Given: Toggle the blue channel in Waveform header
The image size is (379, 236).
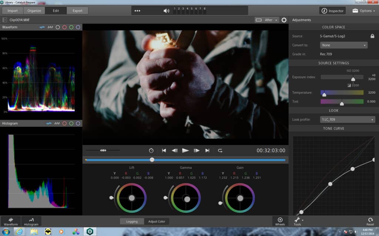Looking at the screenshot, I should [78, 27].
